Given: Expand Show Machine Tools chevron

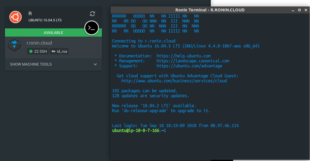Looking at the screenshot, I should tap(95, 64).
